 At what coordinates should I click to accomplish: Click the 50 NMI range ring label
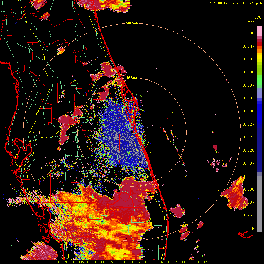coord(132,77)
